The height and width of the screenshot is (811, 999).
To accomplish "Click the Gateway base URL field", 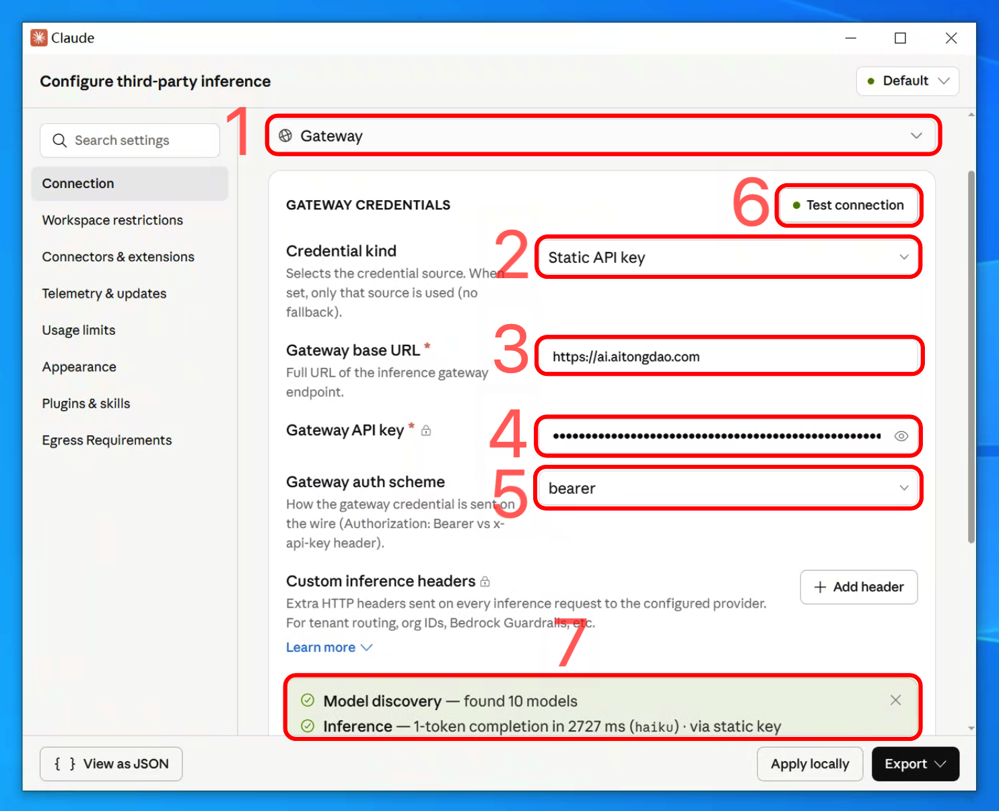I will click(x=729, y=356).
